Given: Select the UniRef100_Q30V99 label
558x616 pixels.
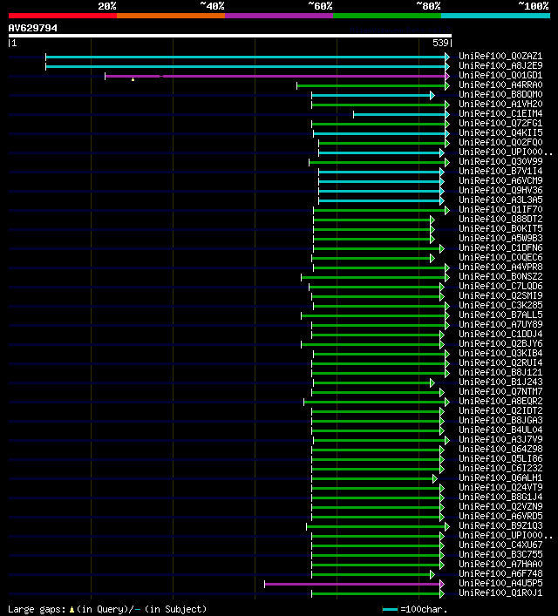Looking at the screenshot, I should pos(500,161).
